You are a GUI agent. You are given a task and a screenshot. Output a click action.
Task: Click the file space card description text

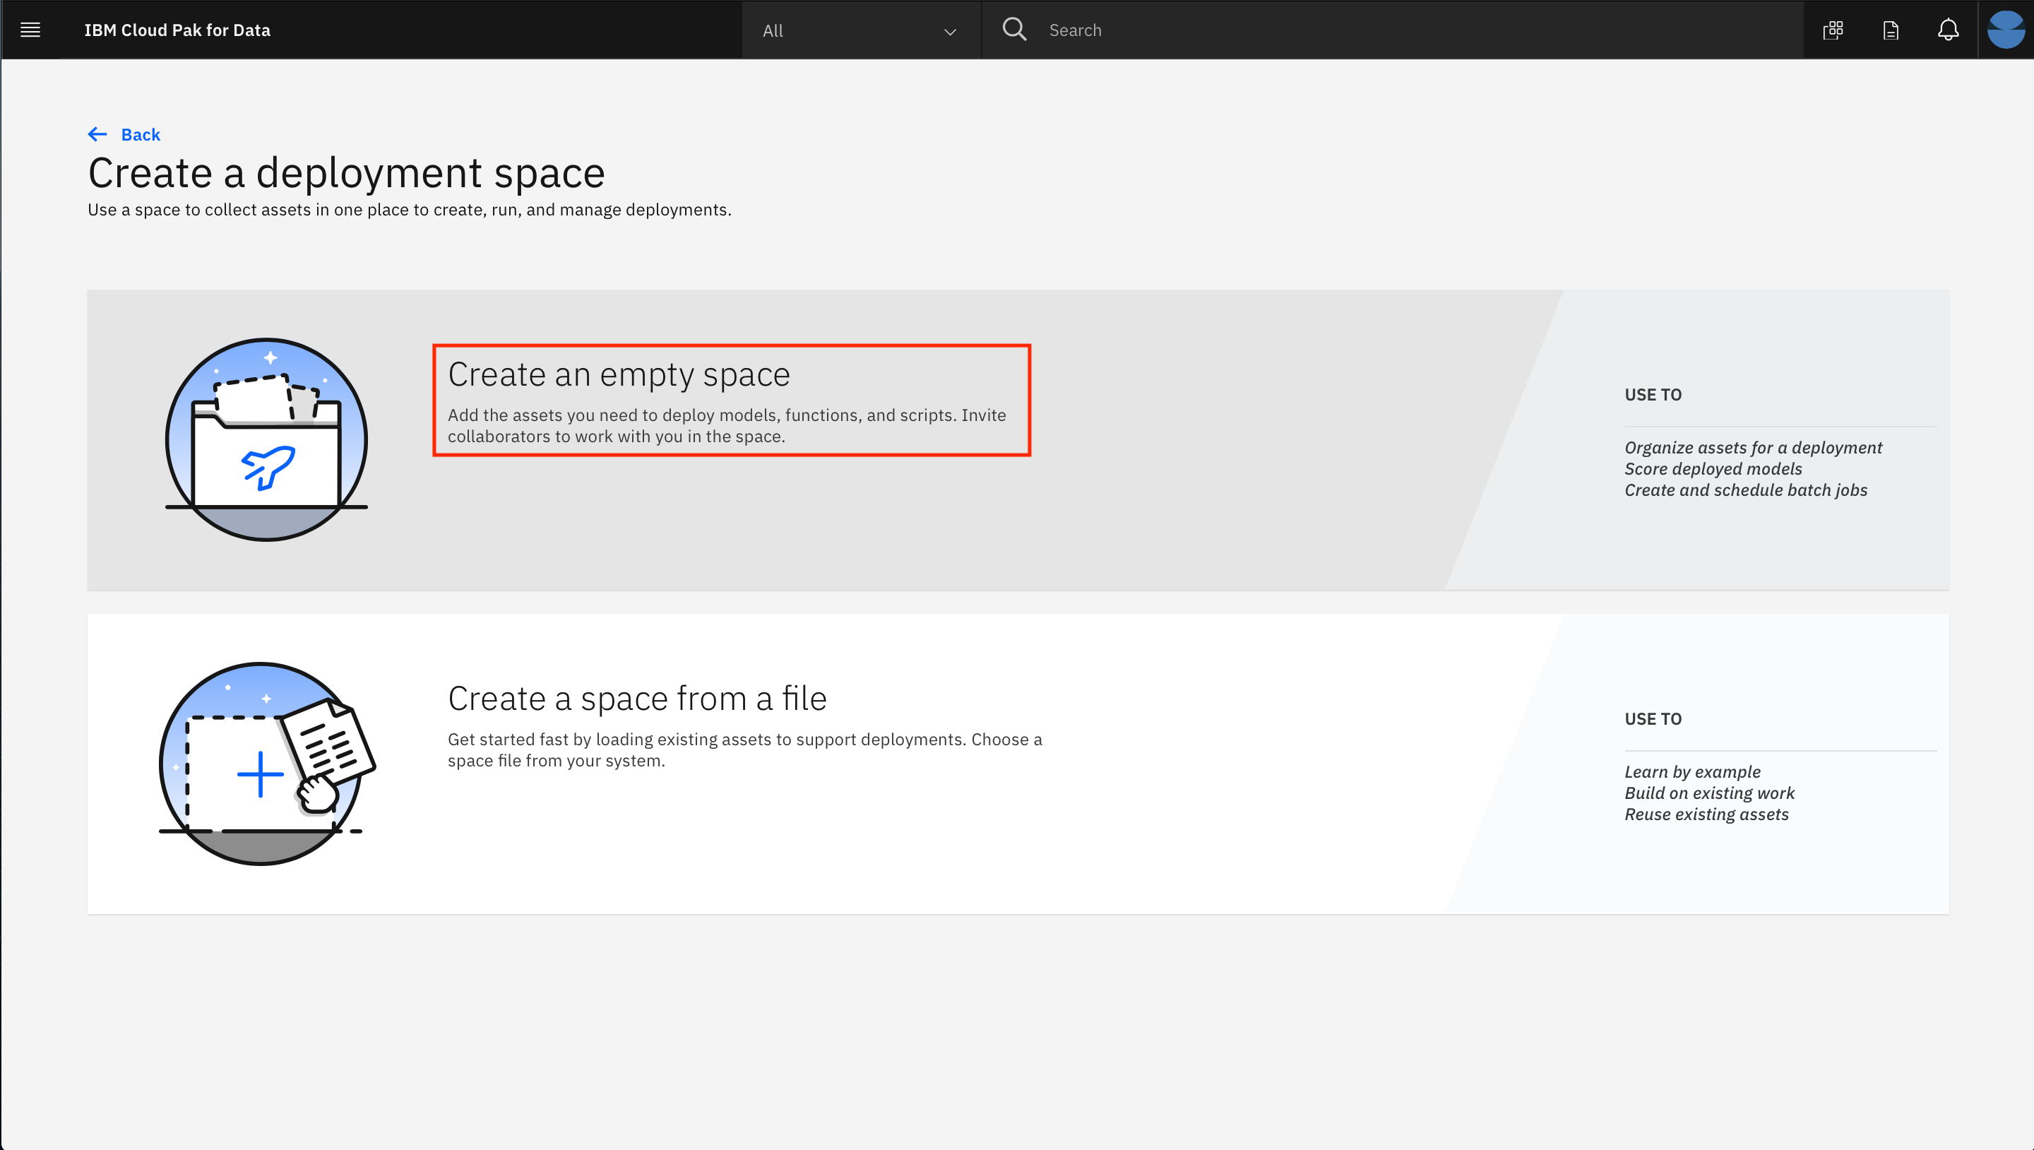coord(744,749)
